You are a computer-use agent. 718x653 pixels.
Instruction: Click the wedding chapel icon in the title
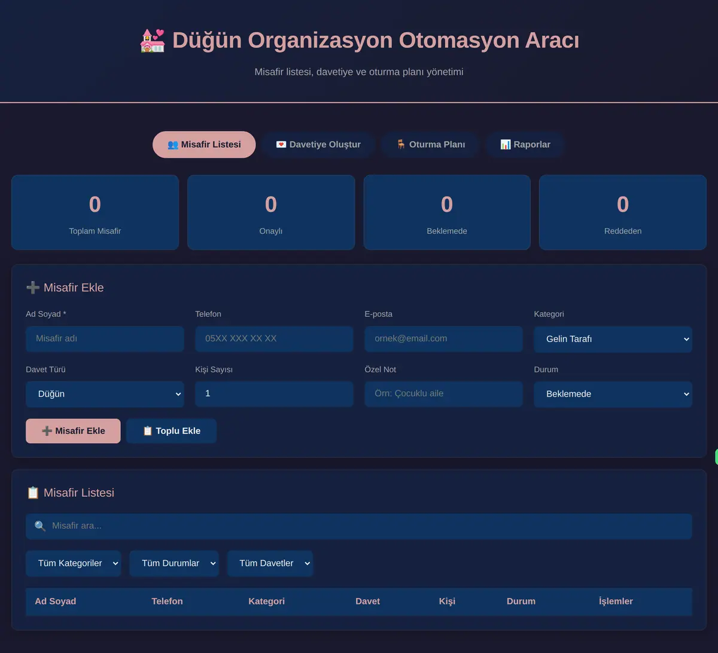(x=153, y=41)
